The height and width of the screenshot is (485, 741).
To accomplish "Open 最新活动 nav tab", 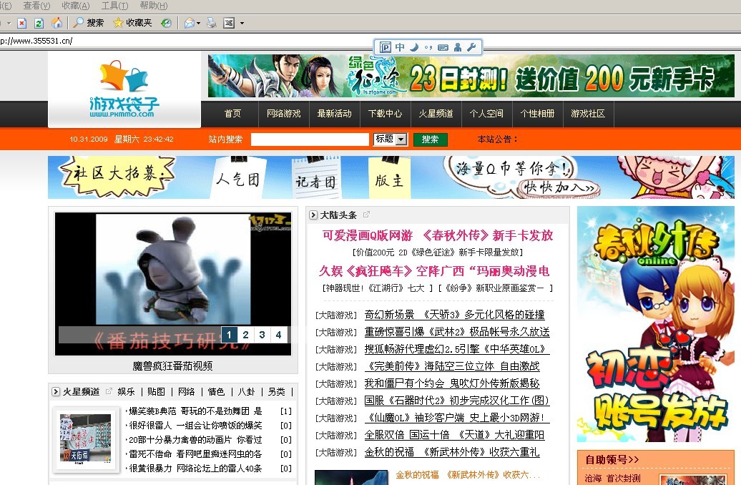I will pyautogui.click(x=334, y=114).
